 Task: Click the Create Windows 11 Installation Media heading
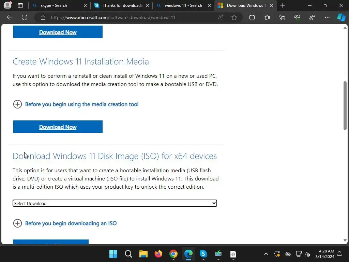pyautogui.click(x=80, y=61)
